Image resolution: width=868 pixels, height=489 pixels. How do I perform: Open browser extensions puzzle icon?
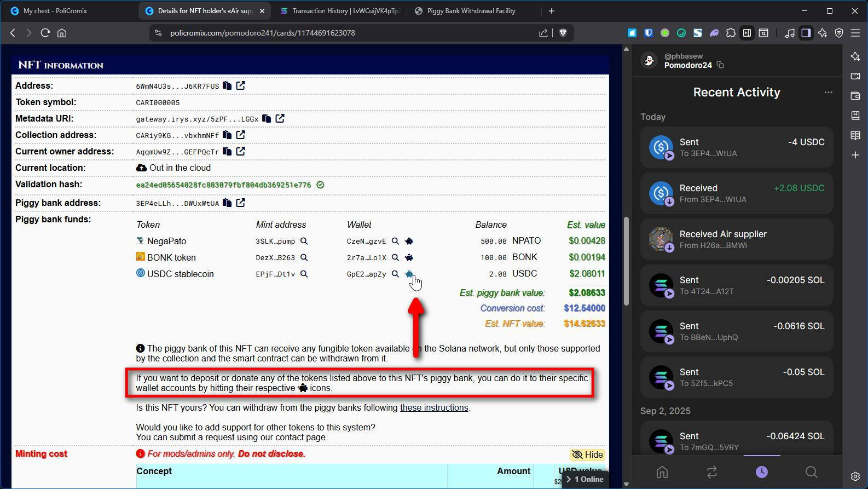pyautogui.click(x=731, y=33)
